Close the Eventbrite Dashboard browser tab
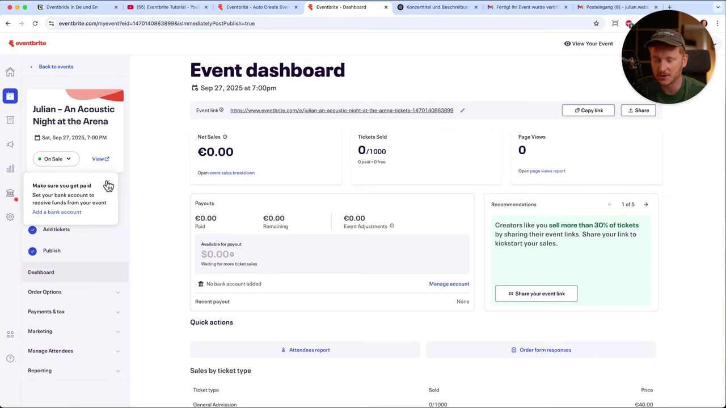 point(386,7)
